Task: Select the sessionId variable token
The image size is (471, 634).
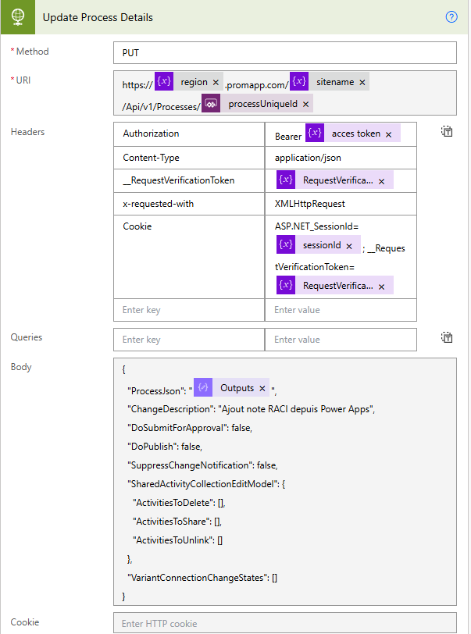Action: coord(321,245)
